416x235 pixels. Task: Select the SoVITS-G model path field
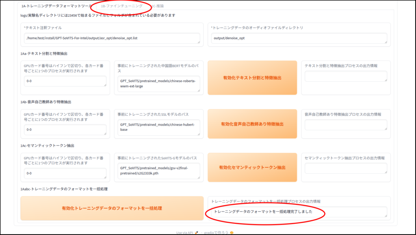pos(159,171)
